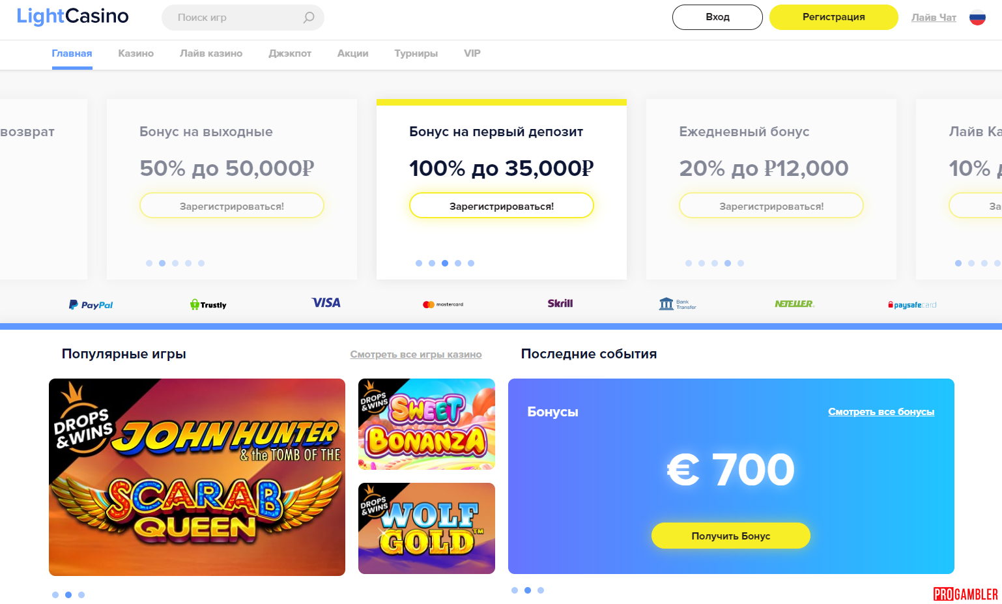Viewport: 1002px width, 604px height.
Task: Open the Sweet Bonanza game thumbnail
Action: (x=426, y=424)
